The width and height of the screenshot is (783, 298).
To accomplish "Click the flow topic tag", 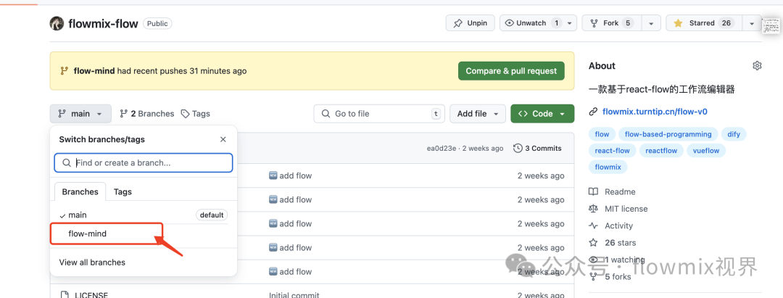I will tap(602, 134).
